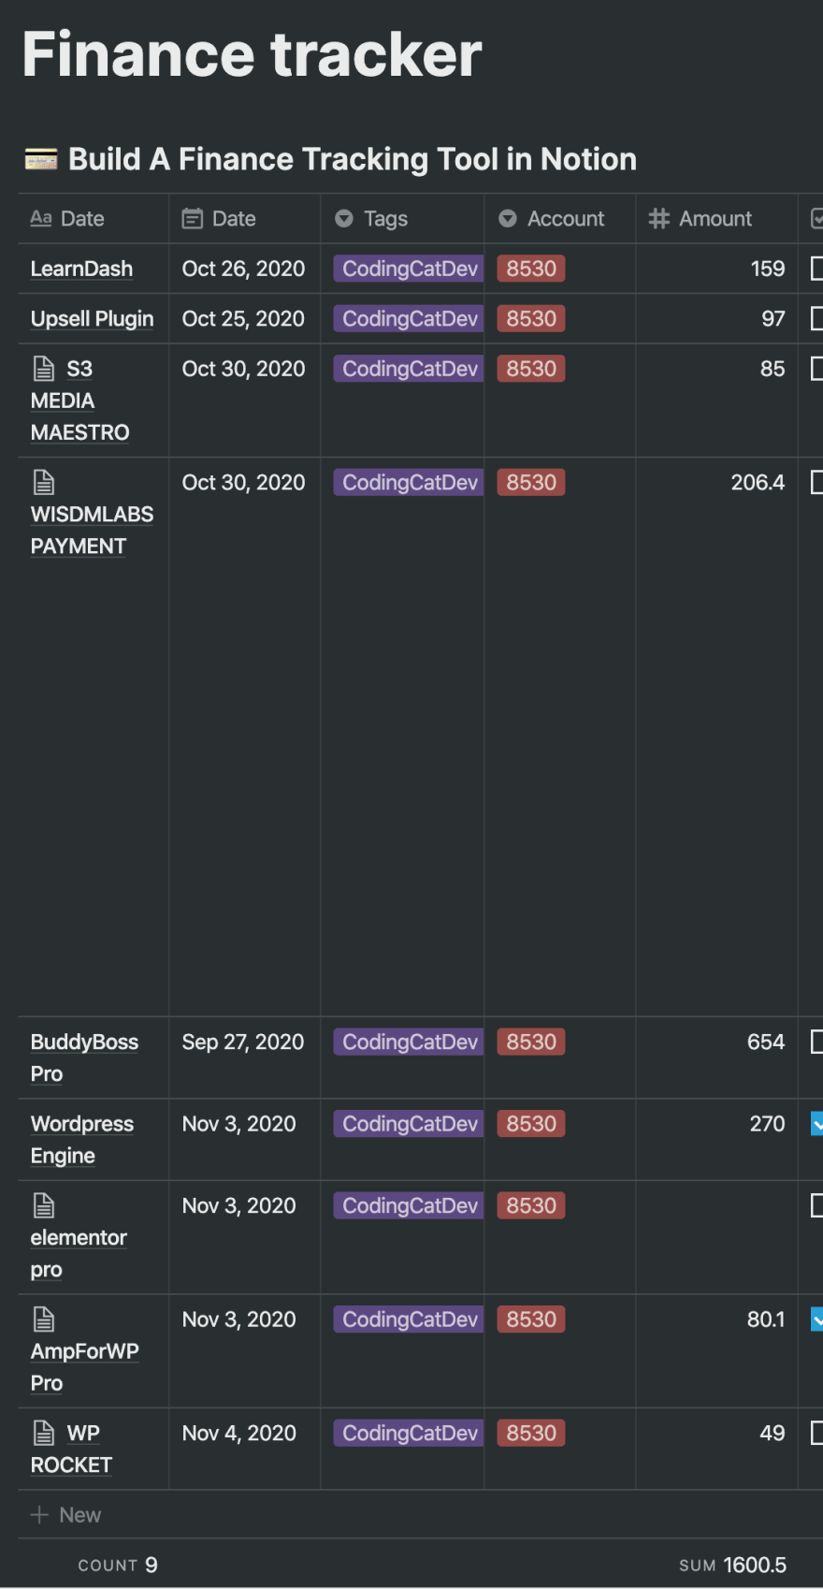Click the hash icon in Amount header
Viewport: 823px width, 1589px height.
659,219
